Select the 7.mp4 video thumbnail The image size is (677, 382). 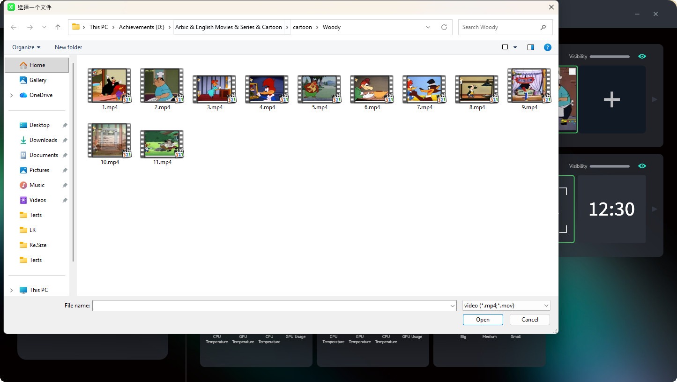[424, 89]
